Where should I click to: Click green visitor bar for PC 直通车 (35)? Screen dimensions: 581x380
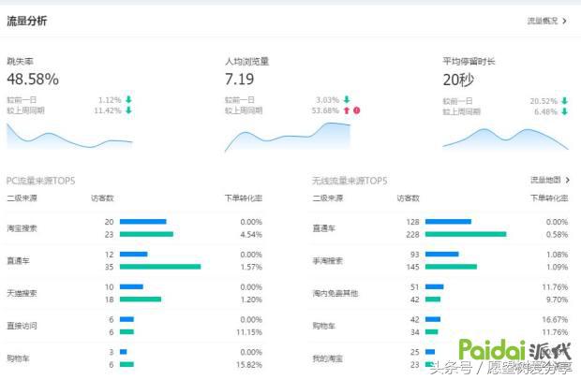[x=160, y=267]
